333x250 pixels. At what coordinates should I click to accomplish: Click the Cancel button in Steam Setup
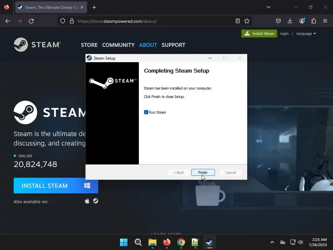coord(231,173)
